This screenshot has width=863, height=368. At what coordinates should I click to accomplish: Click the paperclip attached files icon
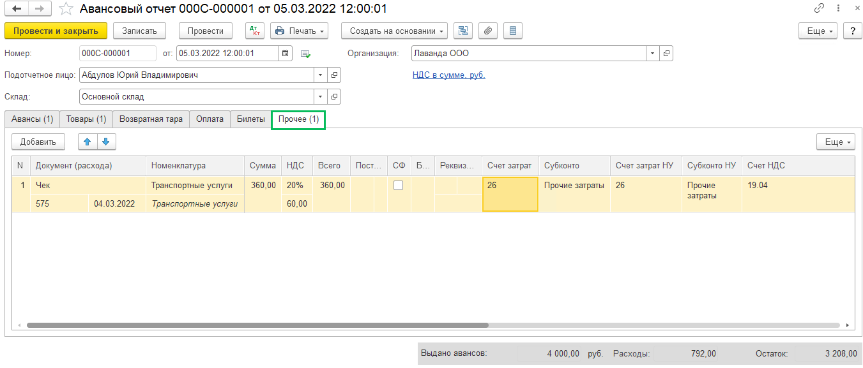(x=488, y=31)
